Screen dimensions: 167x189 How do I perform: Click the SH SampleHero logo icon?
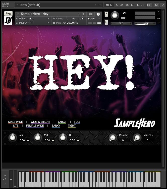click(x=8, y=21)
